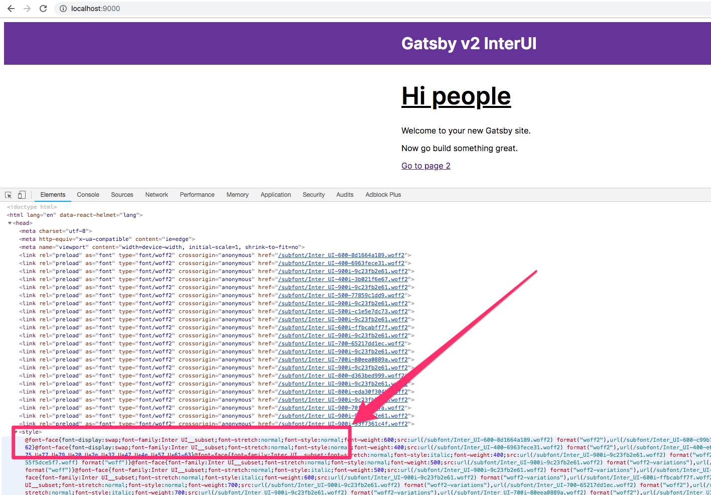Click the 'Go to page 2' link
711x495 pixels.
(425, 166)
